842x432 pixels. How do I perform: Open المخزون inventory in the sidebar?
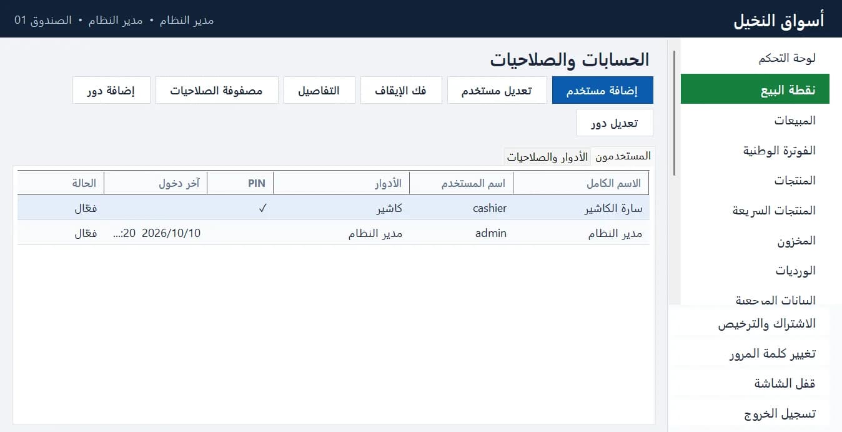[x=755, y=240]
